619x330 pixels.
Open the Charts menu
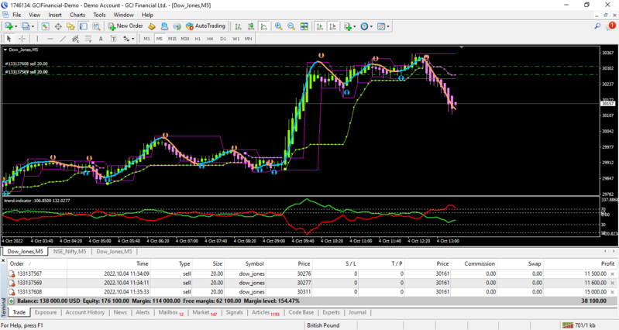click(77, 15)
